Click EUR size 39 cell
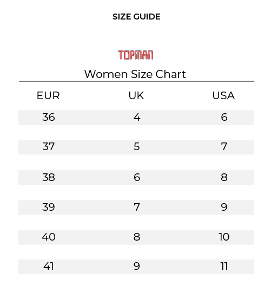271x298 pixels. pyautogui.click(x=49, y=207)
